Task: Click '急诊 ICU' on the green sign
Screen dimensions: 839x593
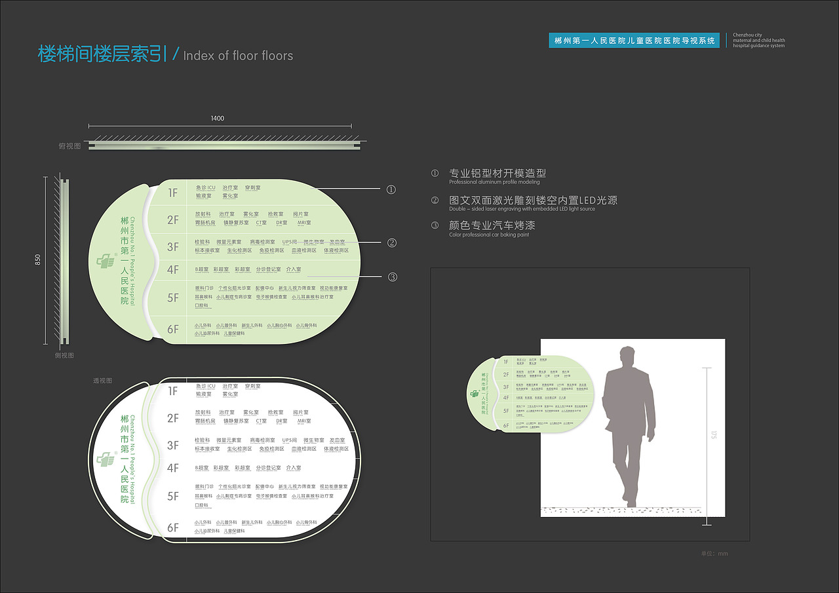Action: [x=205, y=188]
